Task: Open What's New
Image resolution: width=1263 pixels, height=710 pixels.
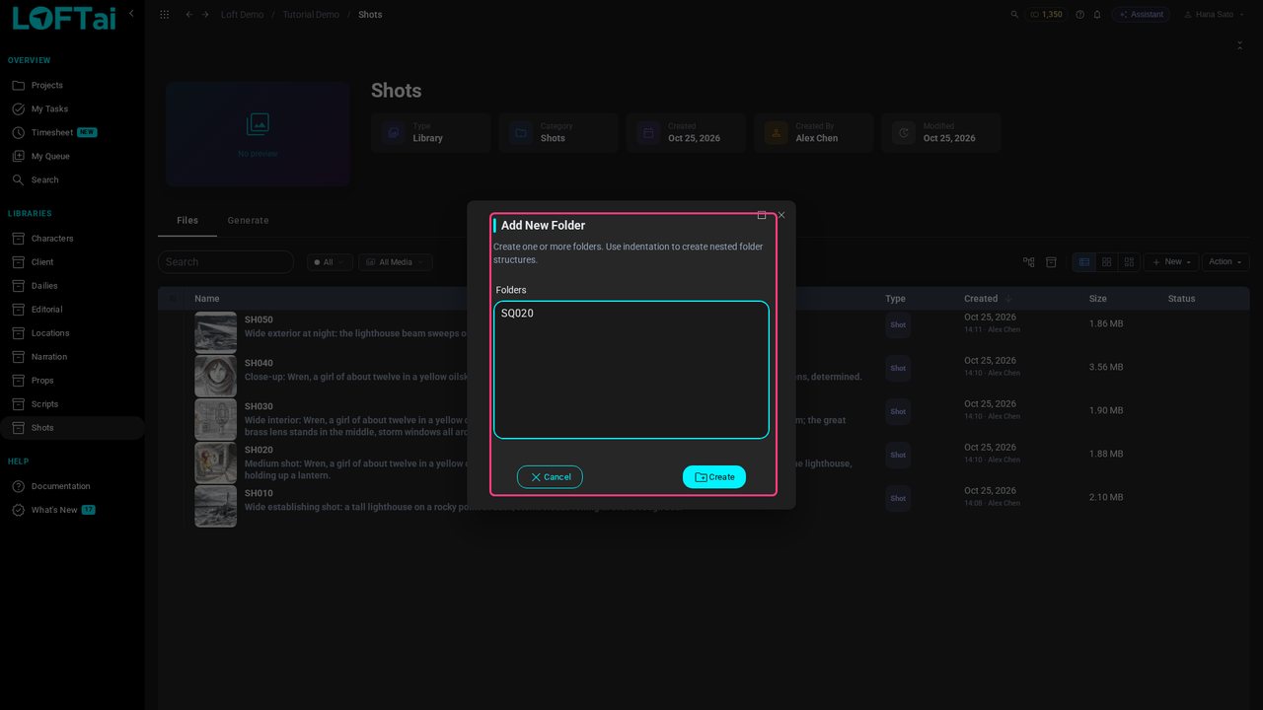Action: click(72, 510)
